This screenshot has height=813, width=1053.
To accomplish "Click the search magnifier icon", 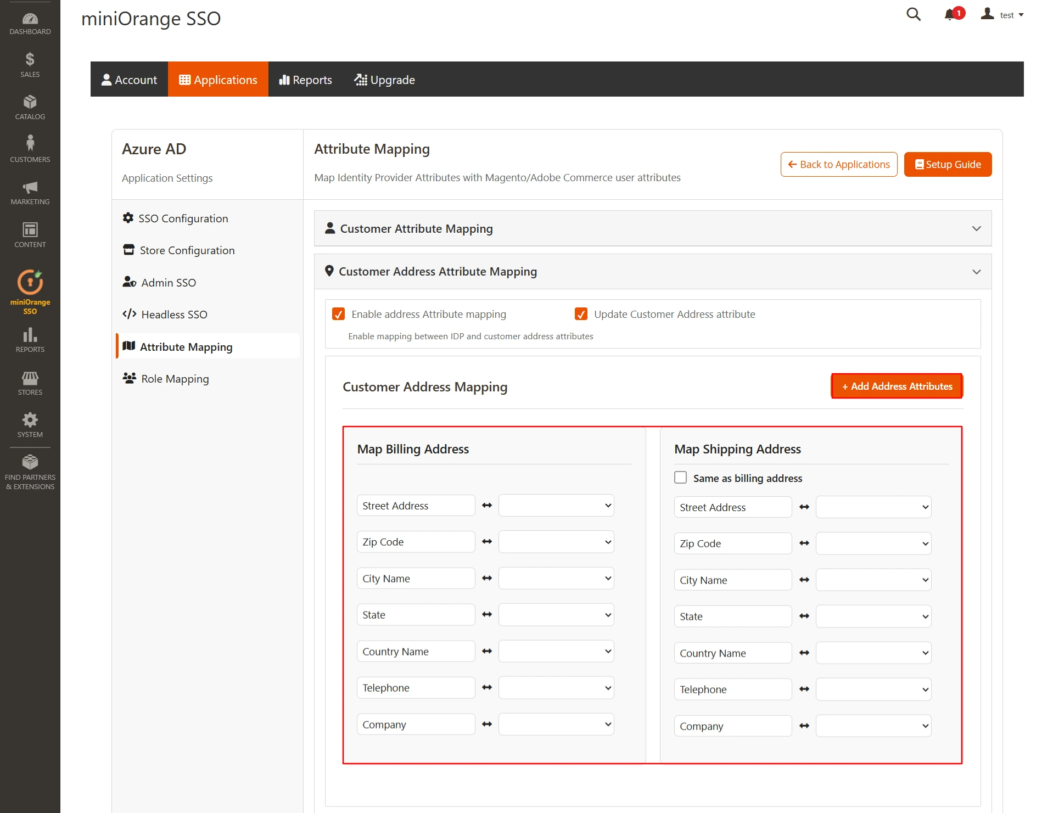I will click(x=913, y=14).
